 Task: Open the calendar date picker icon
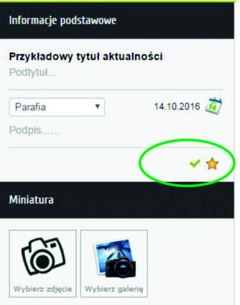point(214,106)
